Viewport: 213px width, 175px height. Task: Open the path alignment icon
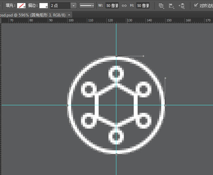tap(171, 6)
